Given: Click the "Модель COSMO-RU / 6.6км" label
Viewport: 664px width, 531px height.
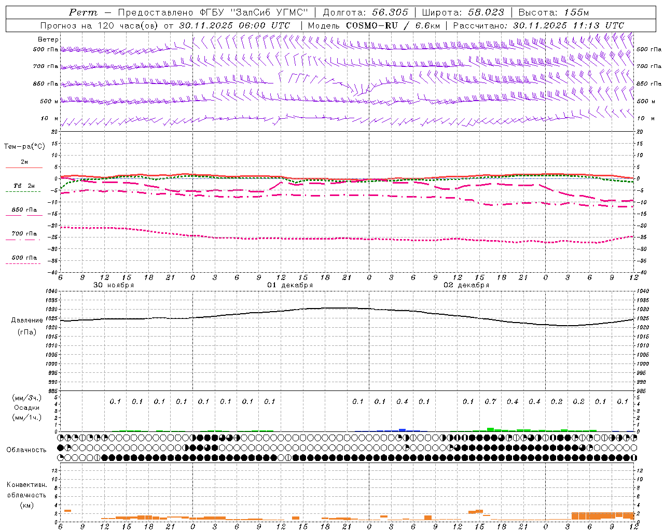Looking at the screenshot, I should click(375, 25).
